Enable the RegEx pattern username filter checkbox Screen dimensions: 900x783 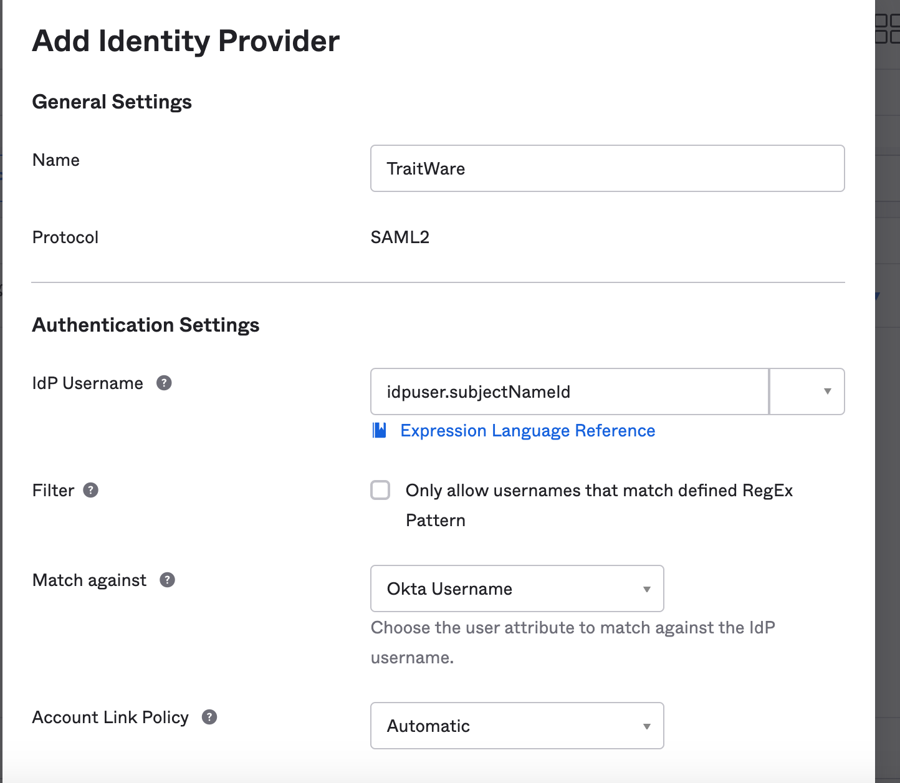pyautogui.click(x=380, y=490)
